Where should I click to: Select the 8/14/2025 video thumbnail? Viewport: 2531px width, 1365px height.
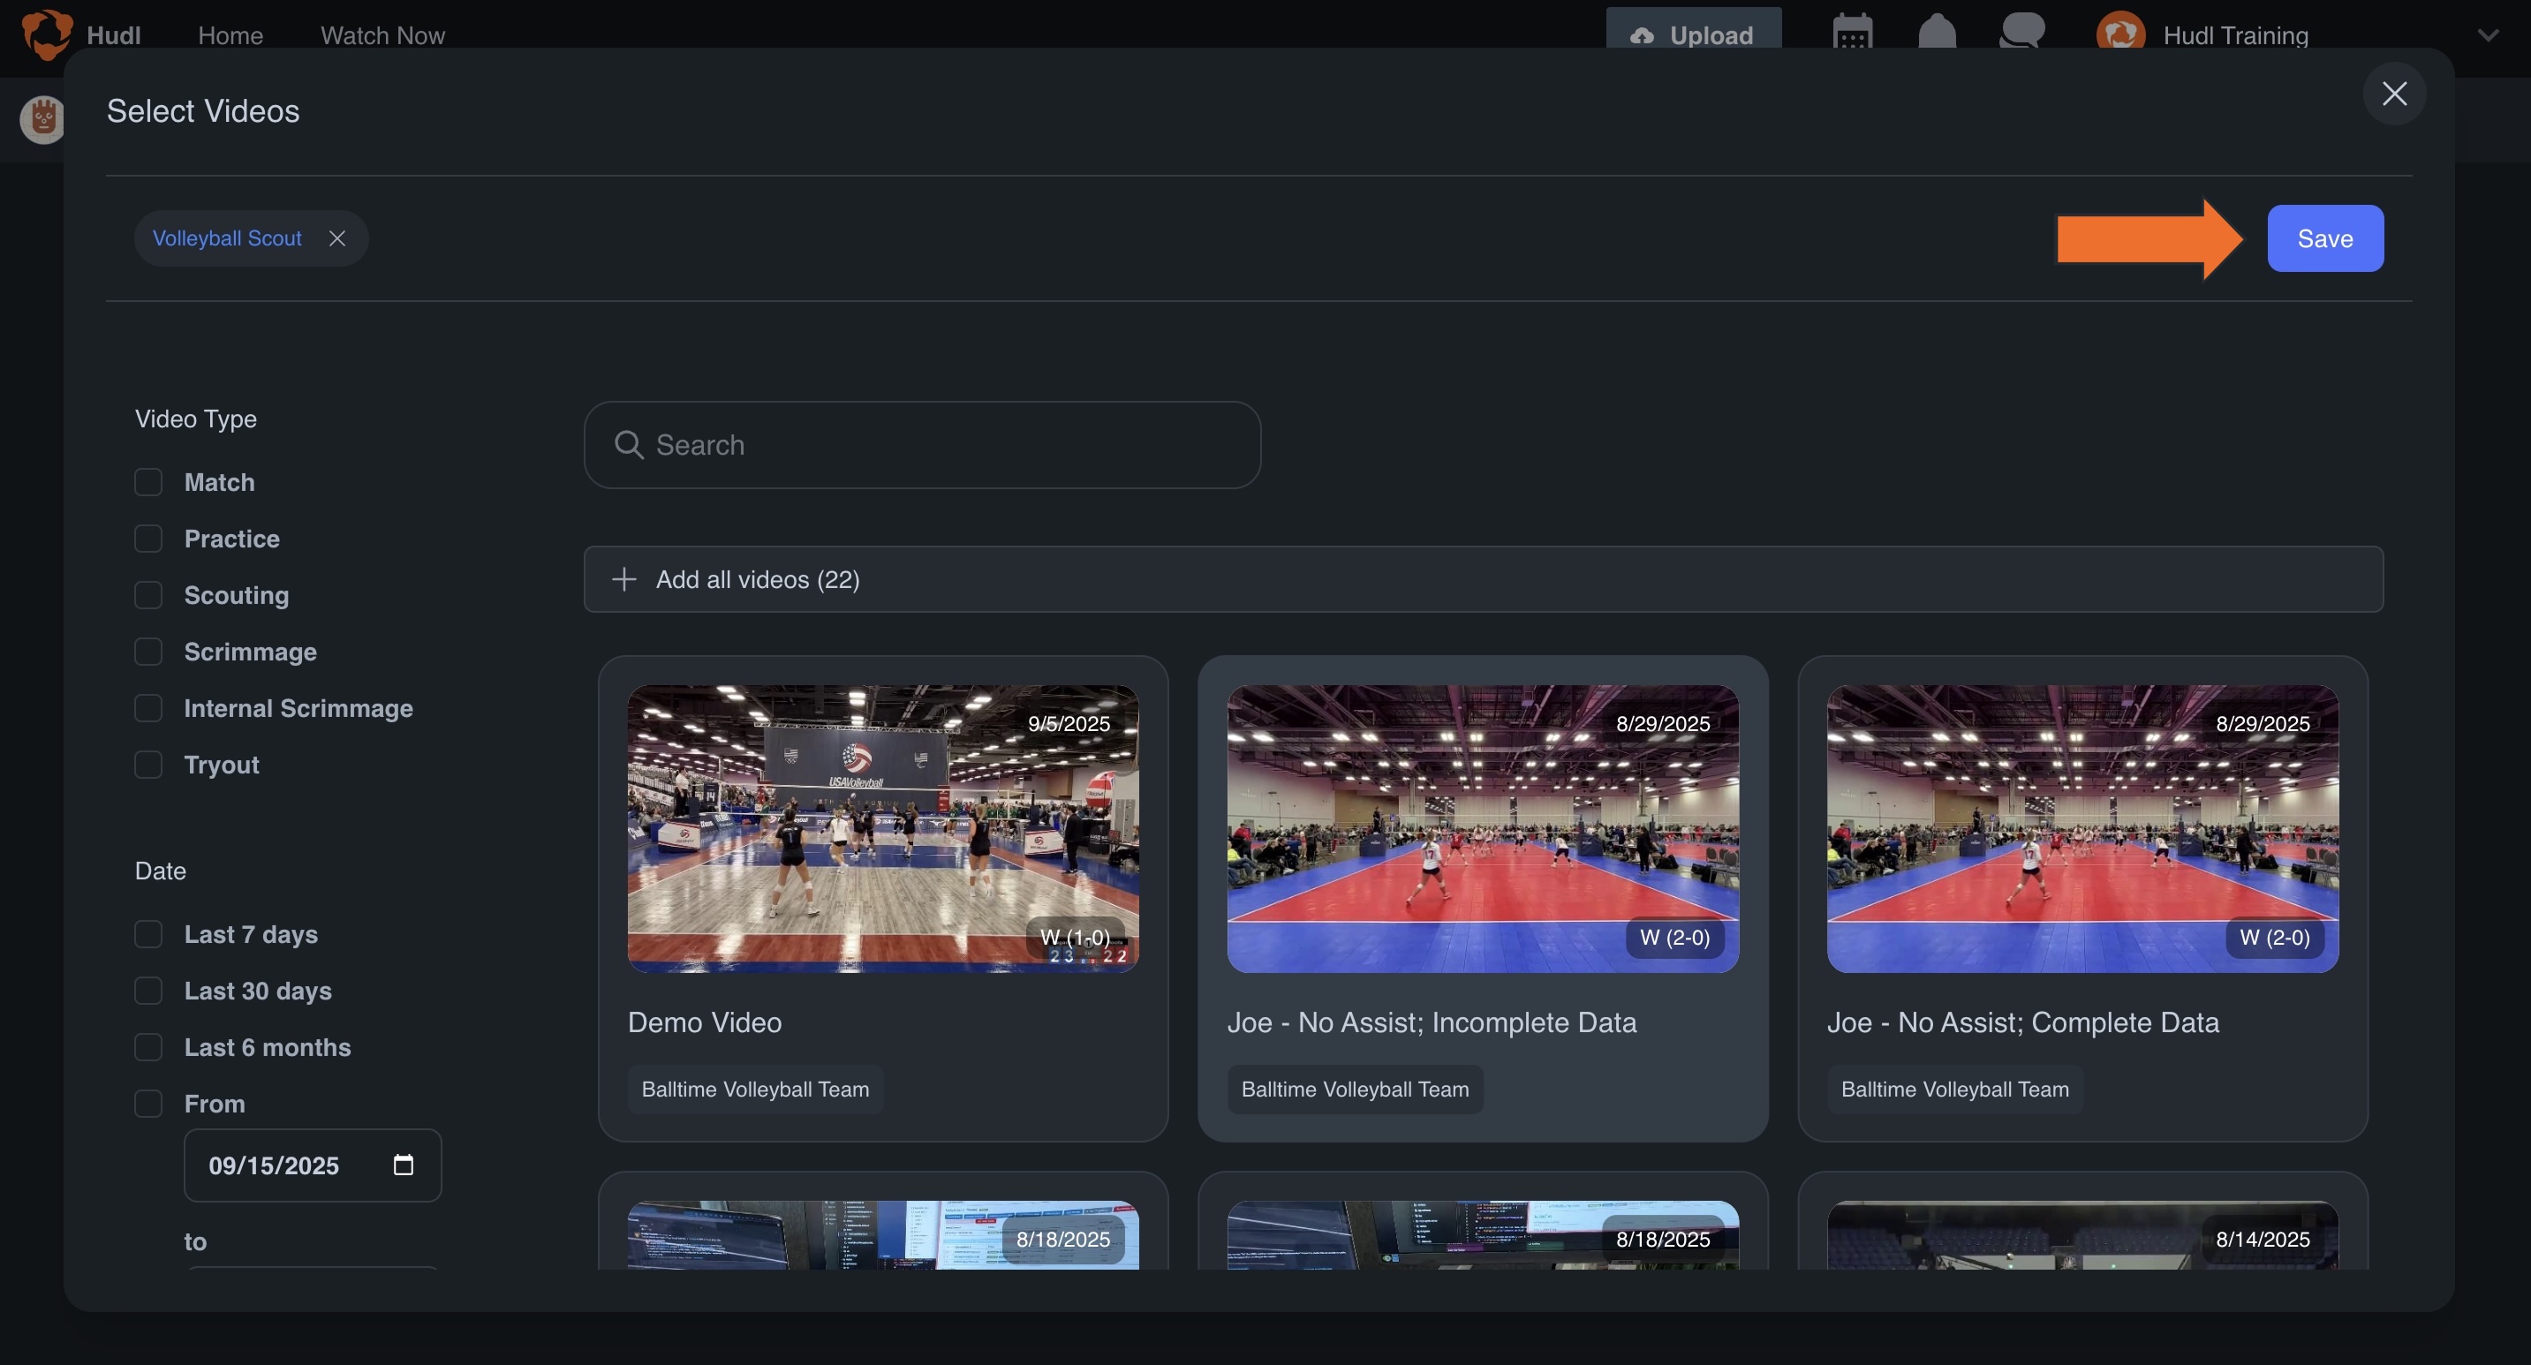tap(2082, 1234)
